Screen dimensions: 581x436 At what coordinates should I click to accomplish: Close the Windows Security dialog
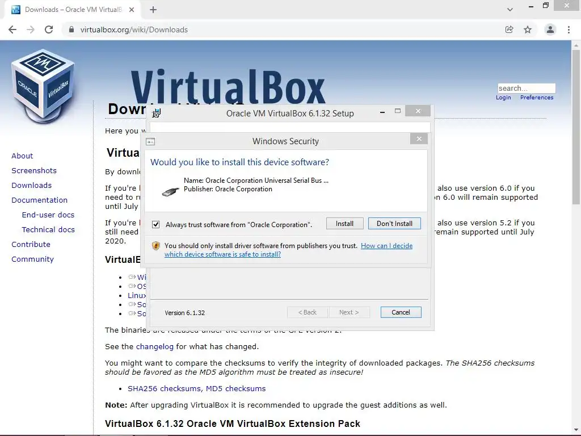tap(419, 139)
